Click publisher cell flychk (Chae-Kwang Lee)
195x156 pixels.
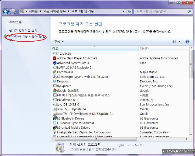click(x=156, y=86)
